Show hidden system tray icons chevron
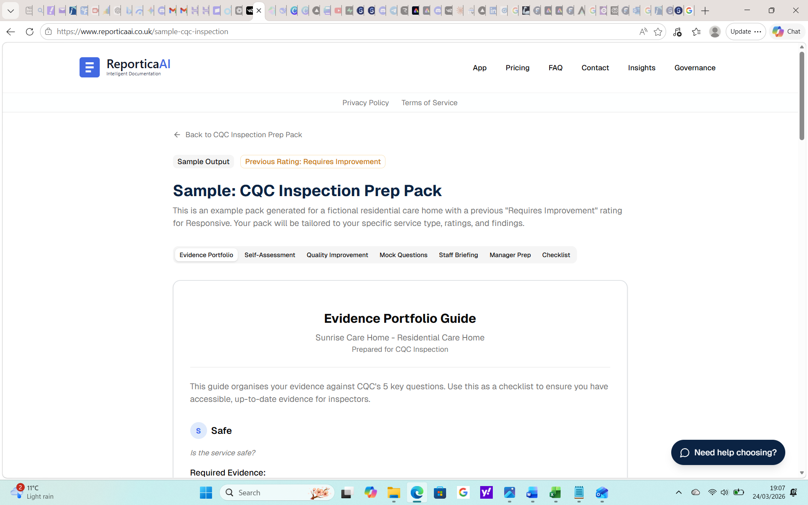 678,492
